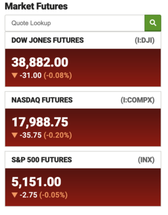Click the Dow down-arrow change indicator
The image size is (168, 215).
pos(15,76)
